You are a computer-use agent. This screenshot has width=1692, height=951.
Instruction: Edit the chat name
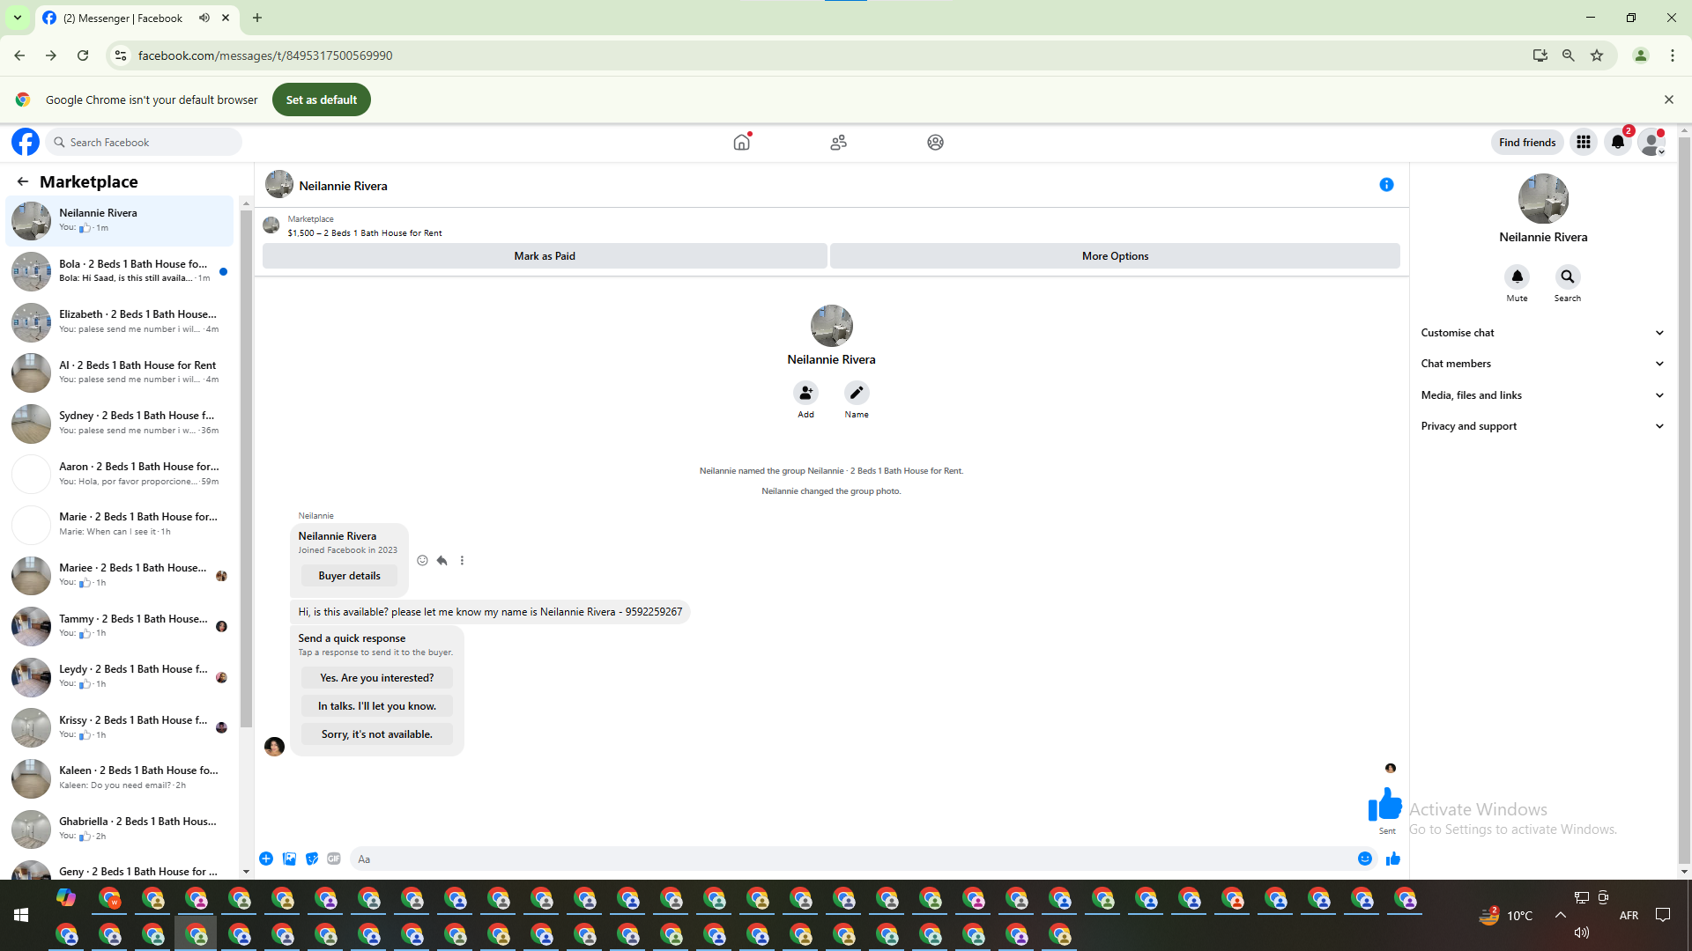pyautogui.click(x=857, y=393)
